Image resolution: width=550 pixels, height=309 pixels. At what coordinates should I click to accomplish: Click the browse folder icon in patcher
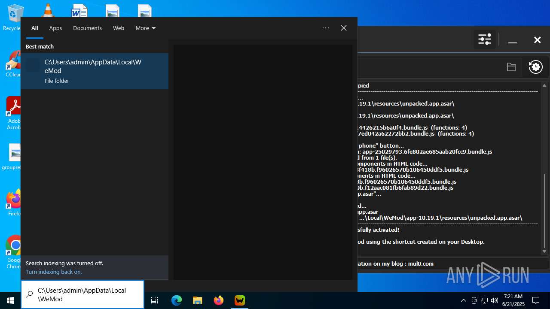click(511, 67)
